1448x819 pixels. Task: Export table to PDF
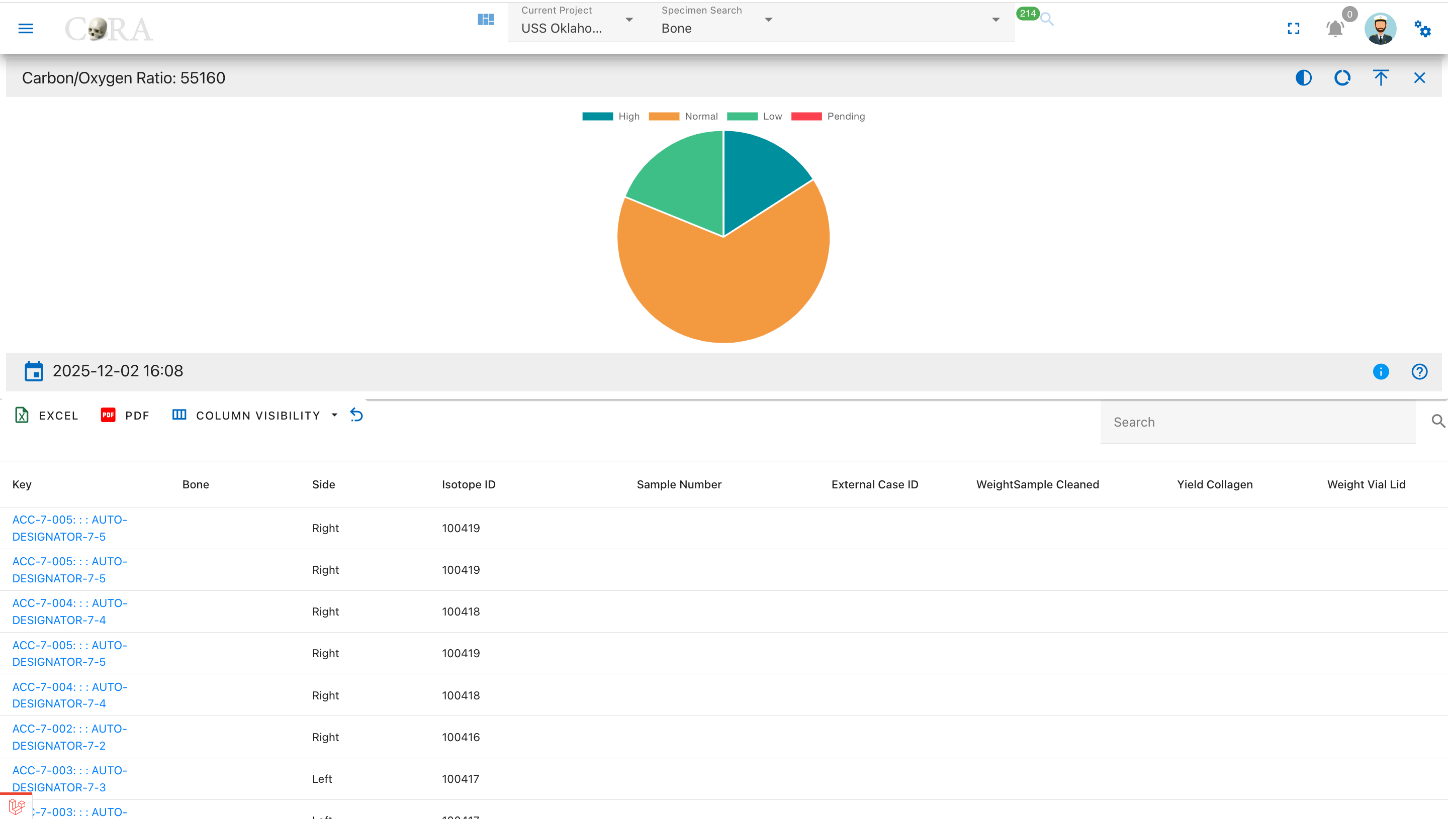[x=125, y=415]
